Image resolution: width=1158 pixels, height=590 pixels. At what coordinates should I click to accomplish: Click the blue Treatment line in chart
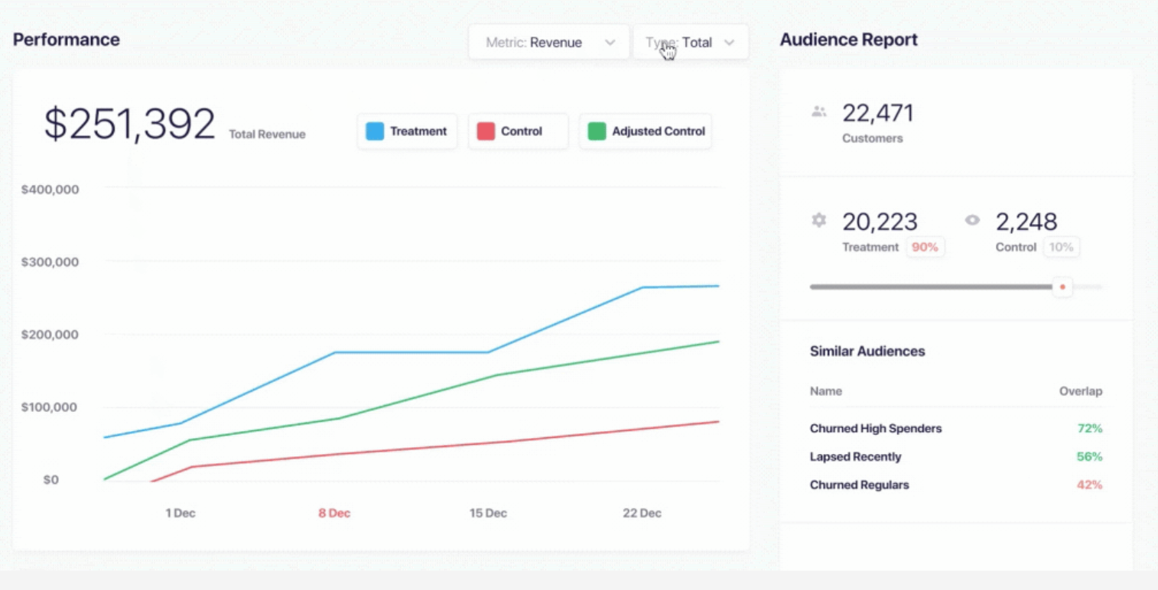point(411,352)
